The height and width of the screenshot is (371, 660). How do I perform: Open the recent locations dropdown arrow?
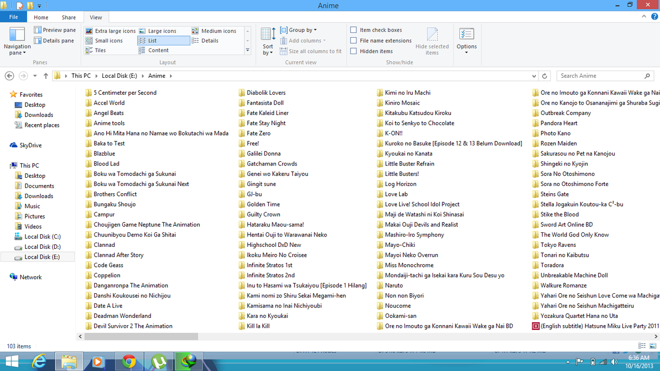pyautogui.click(x=35, y=76)
